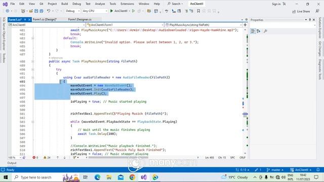
Task: Close the Form1.cs tab
Action: [29, 20]
